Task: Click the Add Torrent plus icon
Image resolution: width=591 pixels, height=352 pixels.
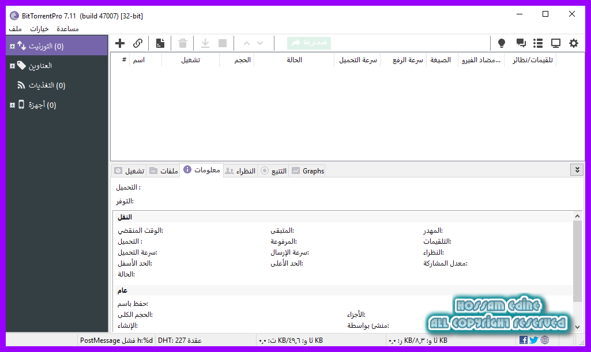Action: (120, 43)
